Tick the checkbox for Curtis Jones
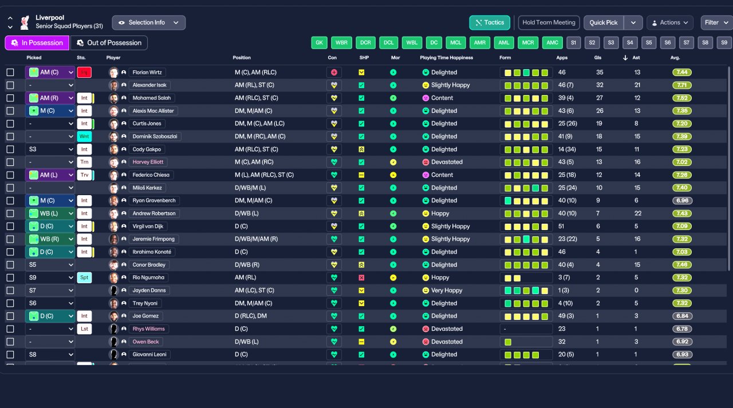The height and width of the screenshot is (408, 733). click(10, 124)
